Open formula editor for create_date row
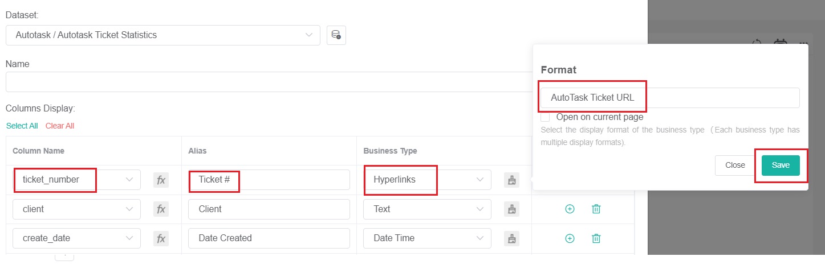This screenshot has height=277, width=825. tap(161, 238)
